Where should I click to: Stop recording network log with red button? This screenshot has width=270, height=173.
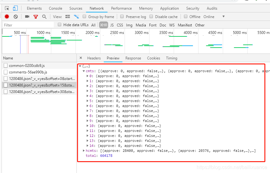[x=7, y=16]
